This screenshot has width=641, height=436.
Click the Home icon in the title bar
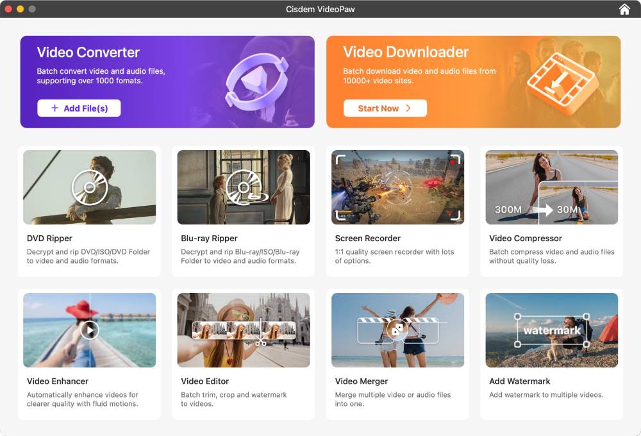pyautogui.click(x=623, y=9)
